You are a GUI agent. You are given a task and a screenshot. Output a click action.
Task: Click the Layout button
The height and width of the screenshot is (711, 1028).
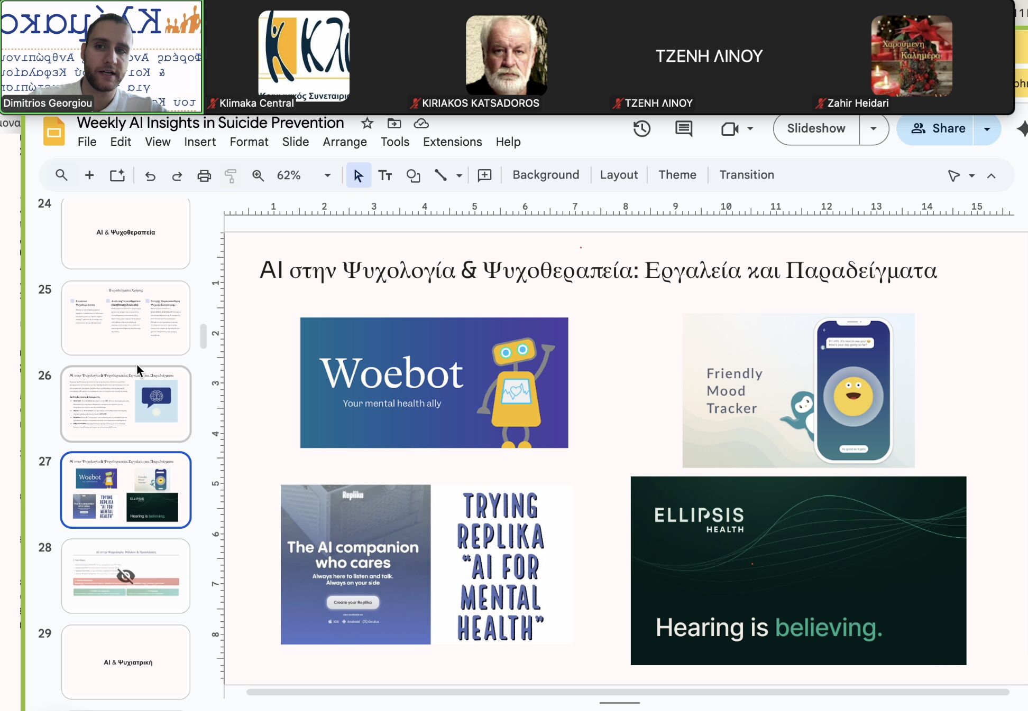[x=619, y=175]
